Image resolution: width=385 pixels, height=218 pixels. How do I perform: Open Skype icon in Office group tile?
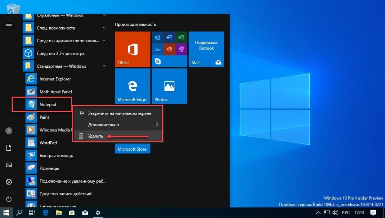point(157,61)
